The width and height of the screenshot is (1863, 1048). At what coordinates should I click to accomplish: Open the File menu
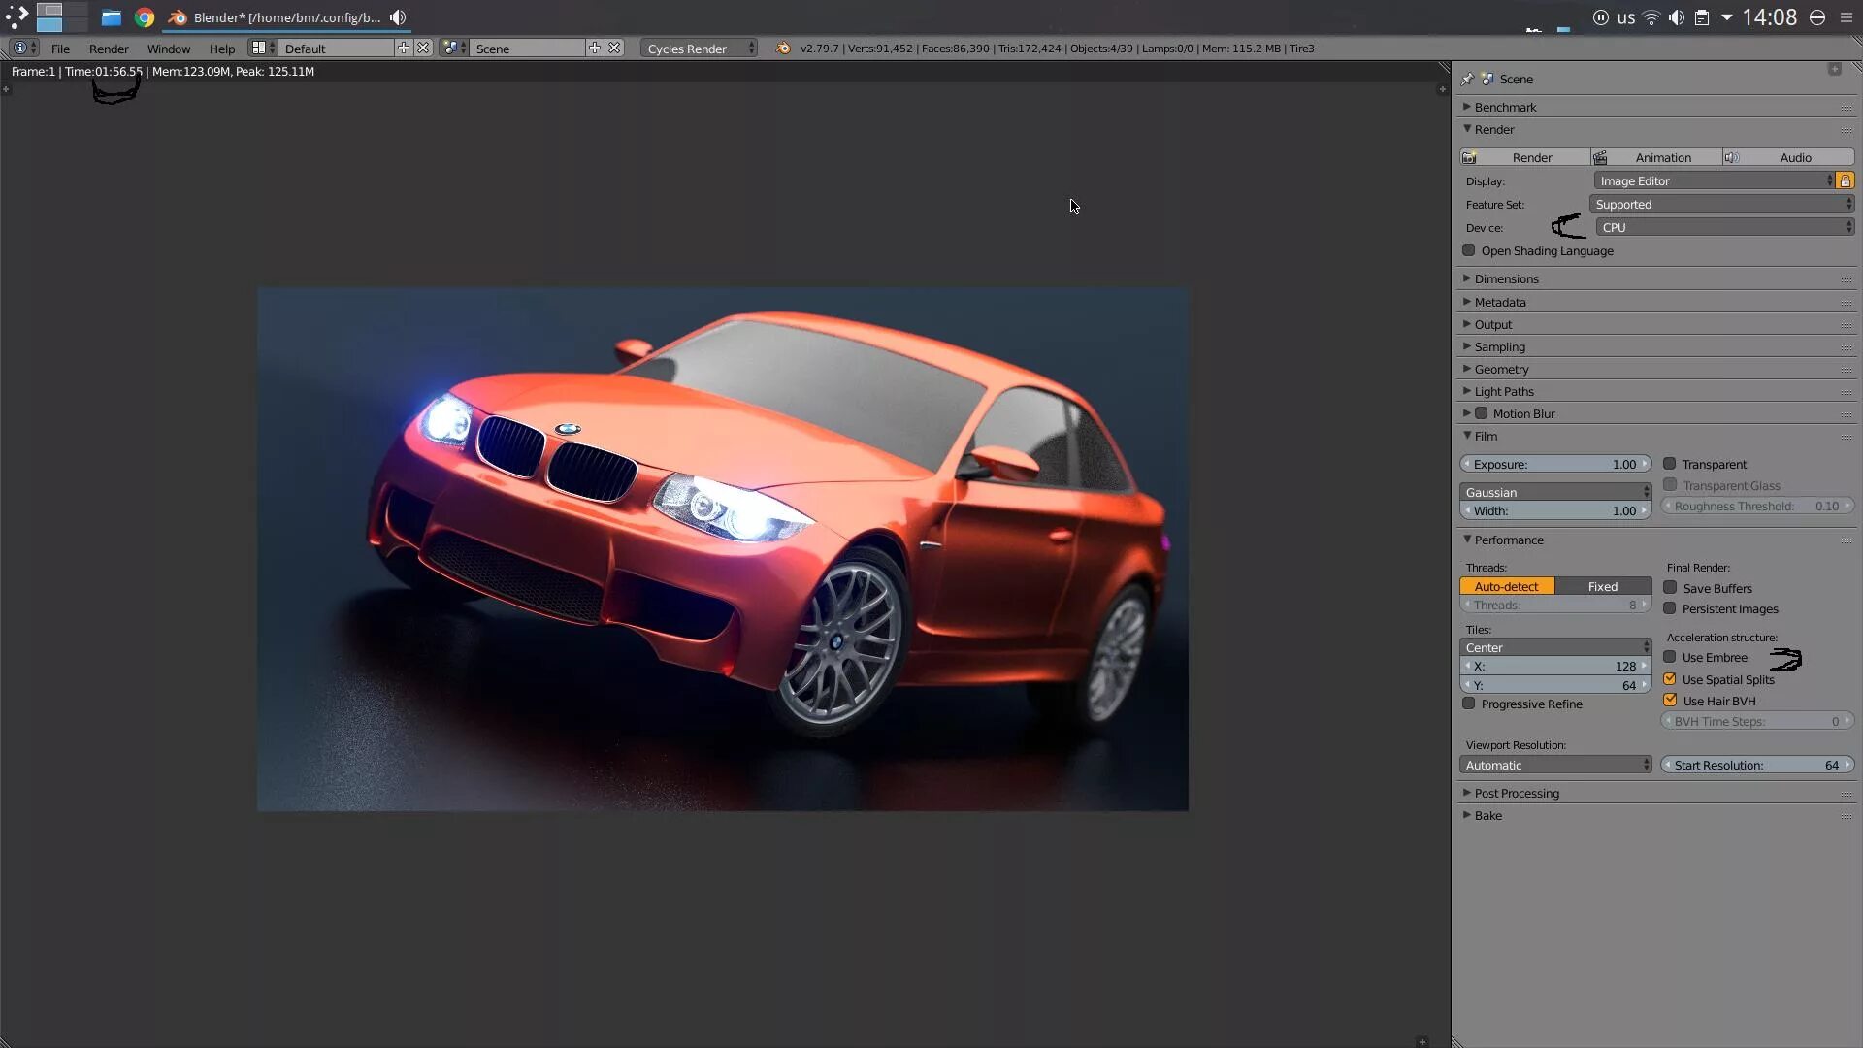click(60, 49)
